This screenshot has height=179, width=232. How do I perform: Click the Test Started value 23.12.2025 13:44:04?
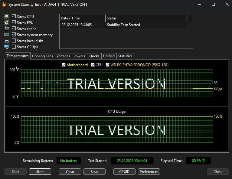[132, 161]
